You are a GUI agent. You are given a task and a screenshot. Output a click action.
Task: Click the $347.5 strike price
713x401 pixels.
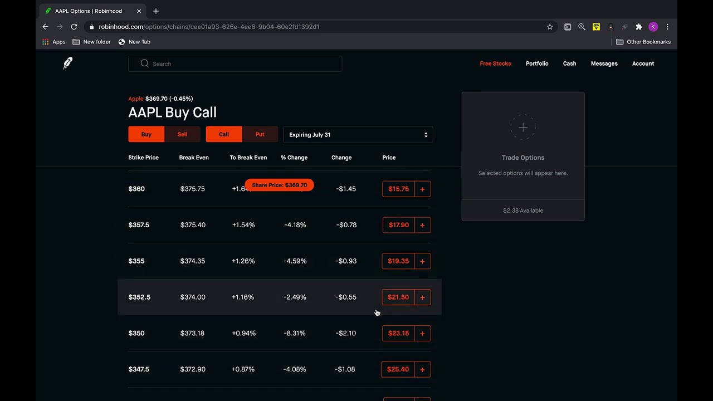(x=139, y=369)
